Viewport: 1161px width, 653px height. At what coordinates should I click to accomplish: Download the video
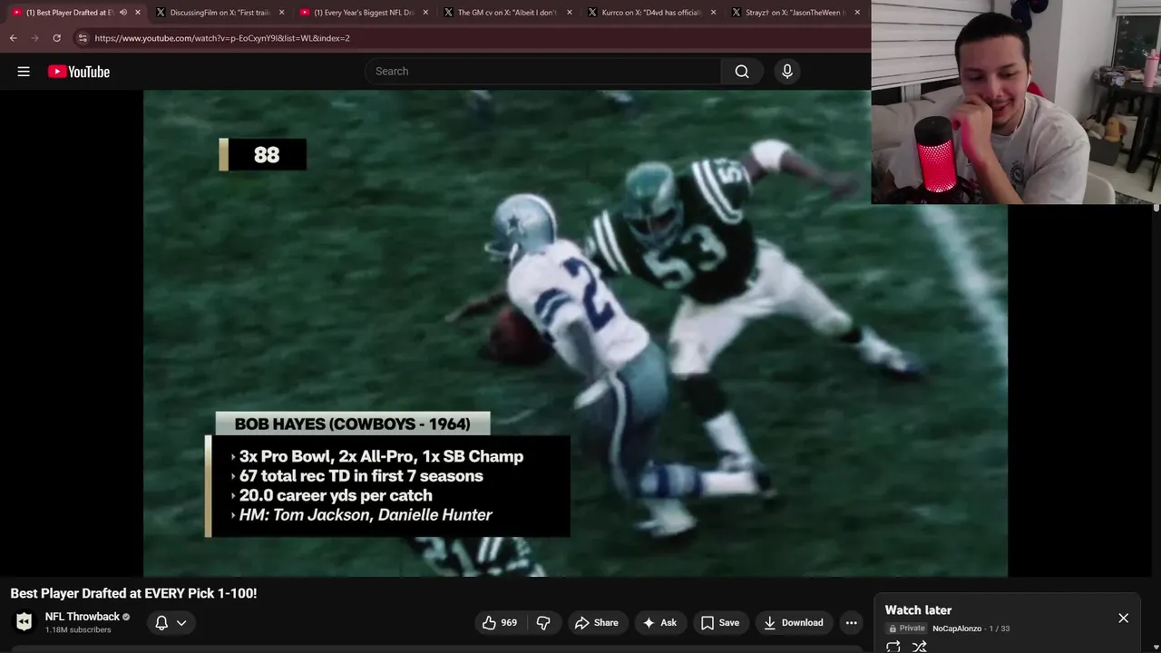pyautogui.click(x=794, y=623)
